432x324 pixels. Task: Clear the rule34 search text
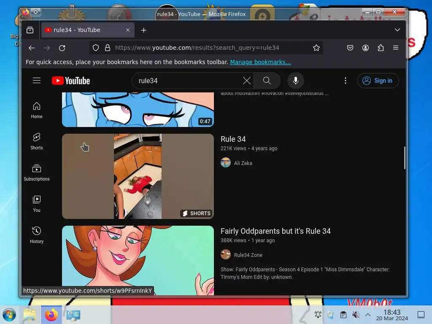[x=246, y=81]
